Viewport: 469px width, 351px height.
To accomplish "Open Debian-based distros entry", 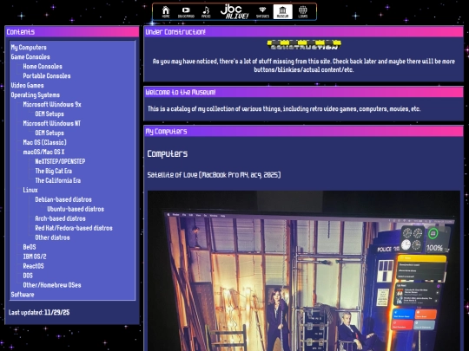I will tap(63, 199).
